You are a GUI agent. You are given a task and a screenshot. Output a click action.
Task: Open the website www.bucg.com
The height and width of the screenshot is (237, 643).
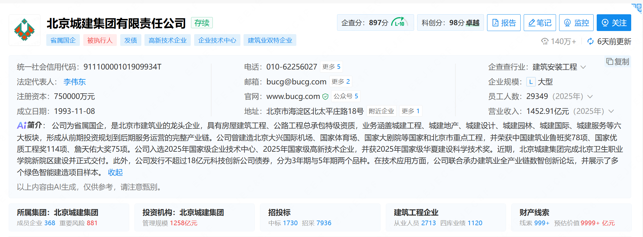[x=293, y=96]
